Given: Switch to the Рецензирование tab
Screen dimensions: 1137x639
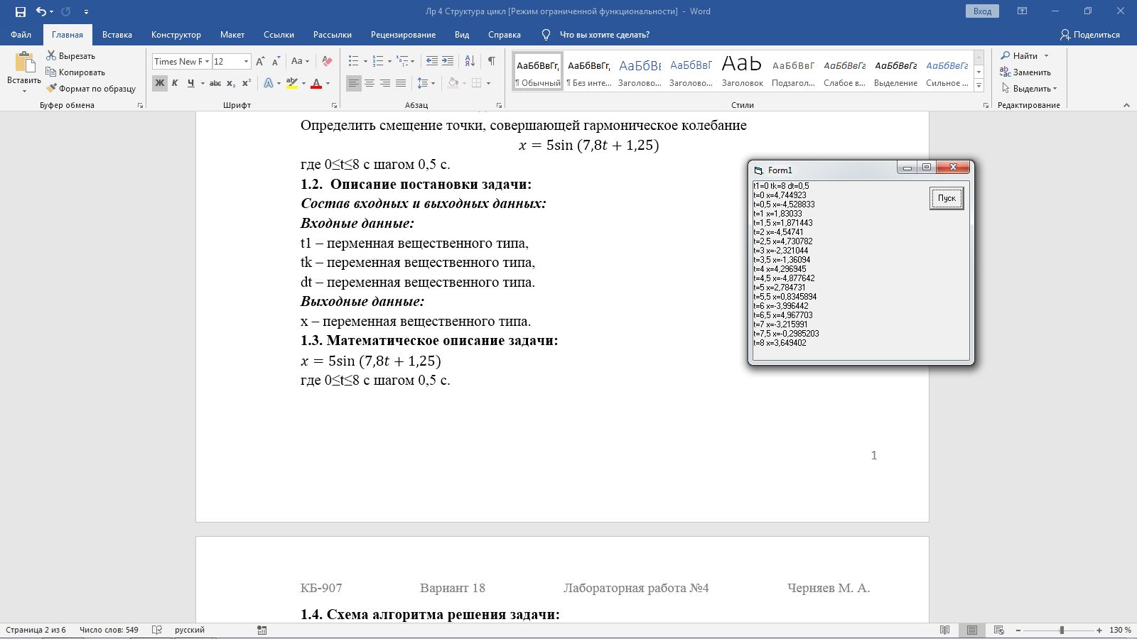Looking at the screenshot, I should (403, 35).
